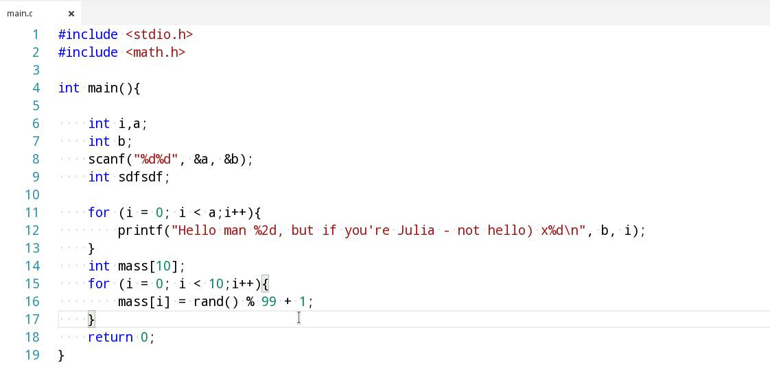Click the return 0 statement
The image size is (770, 391).
tap(121, 337)
